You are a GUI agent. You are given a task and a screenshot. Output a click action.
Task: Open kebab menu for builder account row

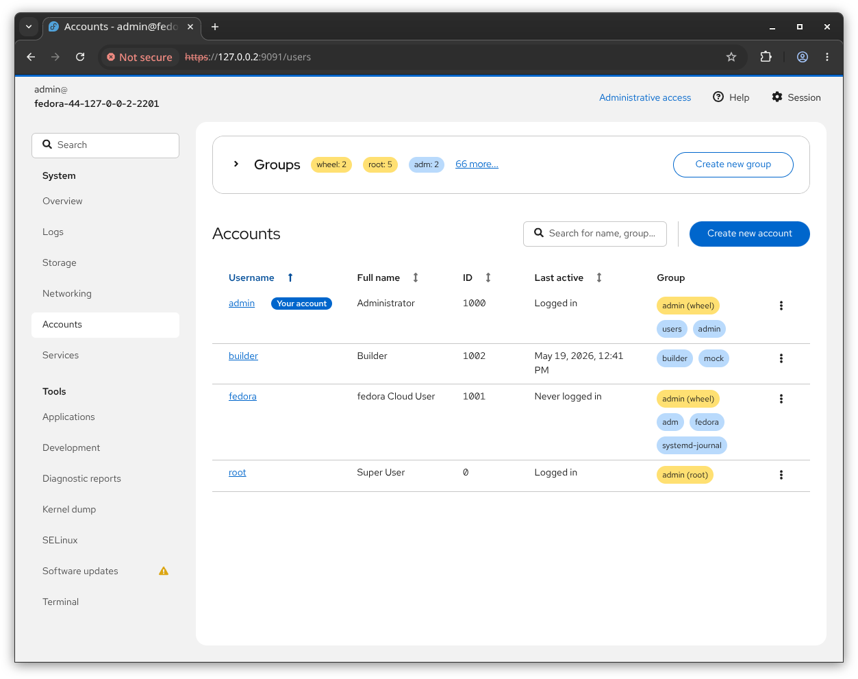(x=781, y=358)
